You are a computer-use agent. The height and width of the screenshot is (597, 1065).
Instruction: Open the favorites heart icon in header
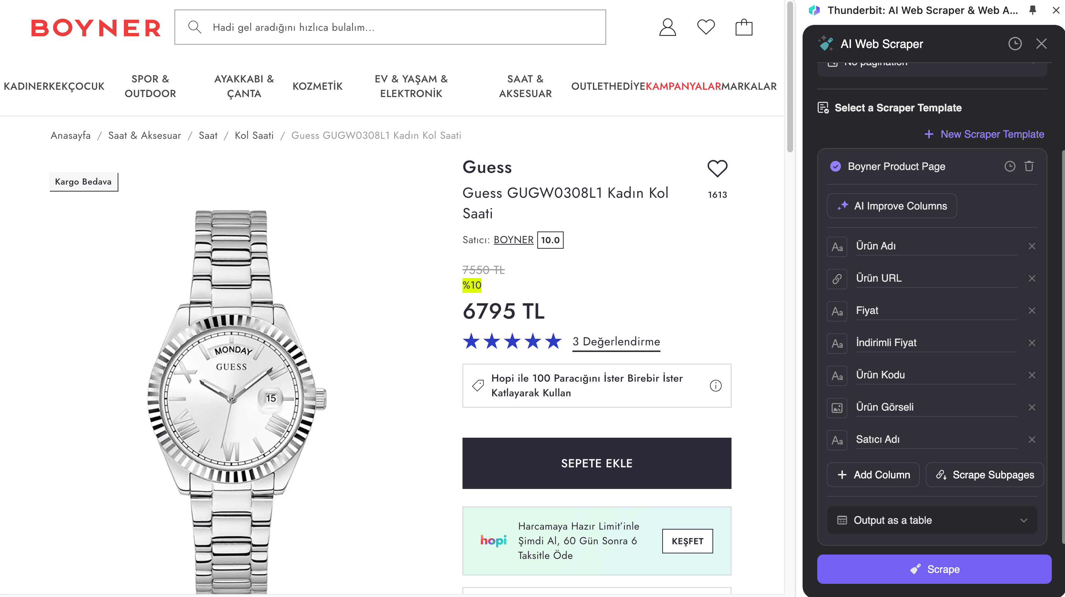tap(705, 27)
